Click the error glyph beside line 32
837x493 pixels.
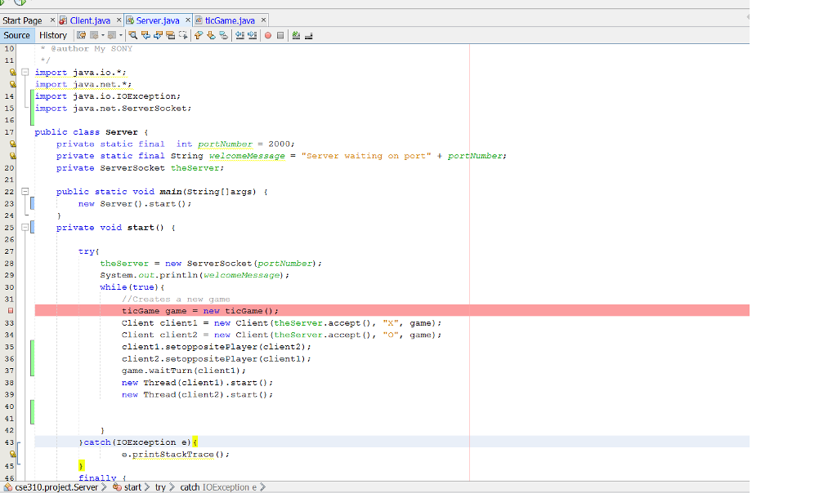point(11,310)
